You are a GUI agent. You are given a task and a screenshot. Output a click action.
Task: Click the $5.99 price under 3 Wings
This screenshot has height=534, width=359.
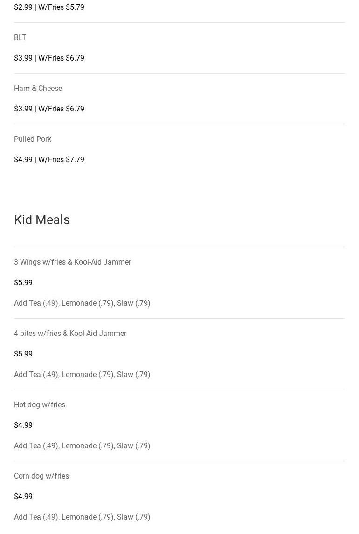click(23, 283)
